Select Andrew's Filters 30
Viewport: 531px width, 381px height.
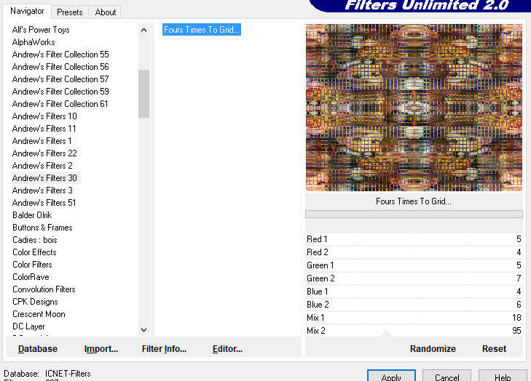pyautogui.click(x=44, y=178)
